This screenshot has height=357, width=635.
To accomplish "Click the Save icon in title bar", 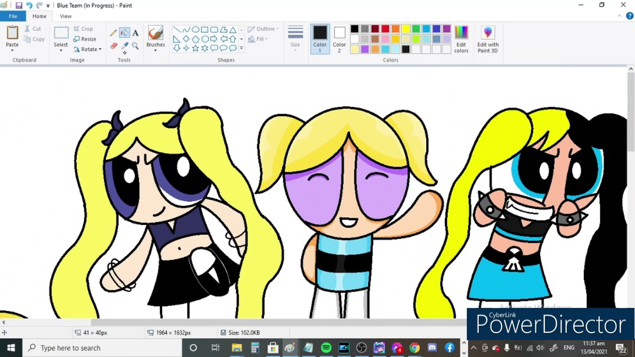I will coord(19,5).
